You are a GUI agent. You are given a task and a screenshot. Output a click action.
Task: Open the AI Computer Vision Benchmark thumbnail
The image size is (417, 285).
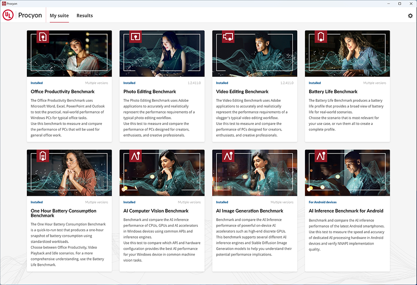click(x=162, y=173)
